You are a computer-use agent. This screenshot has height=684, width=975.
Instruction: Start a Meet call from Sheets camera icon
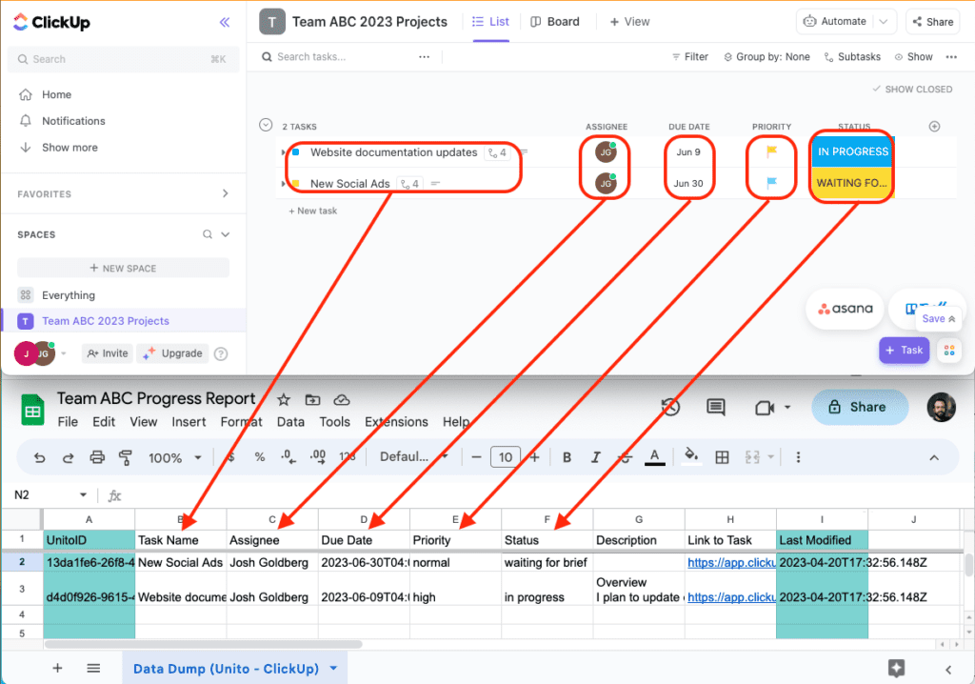pos(763,407)
